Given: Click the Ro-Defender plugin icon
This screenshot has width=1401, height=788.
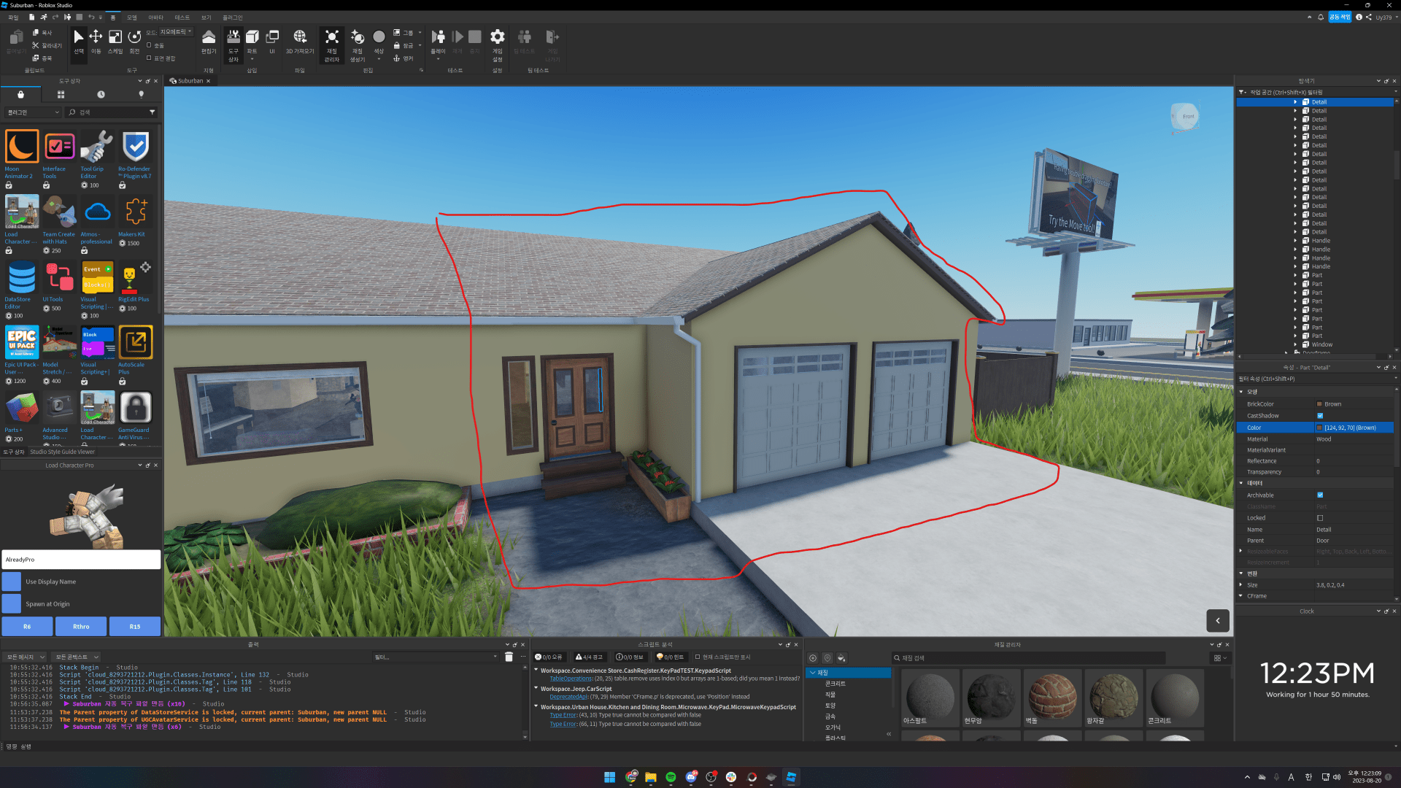Looking at the screenshot, I should click(x=136, y=147).
